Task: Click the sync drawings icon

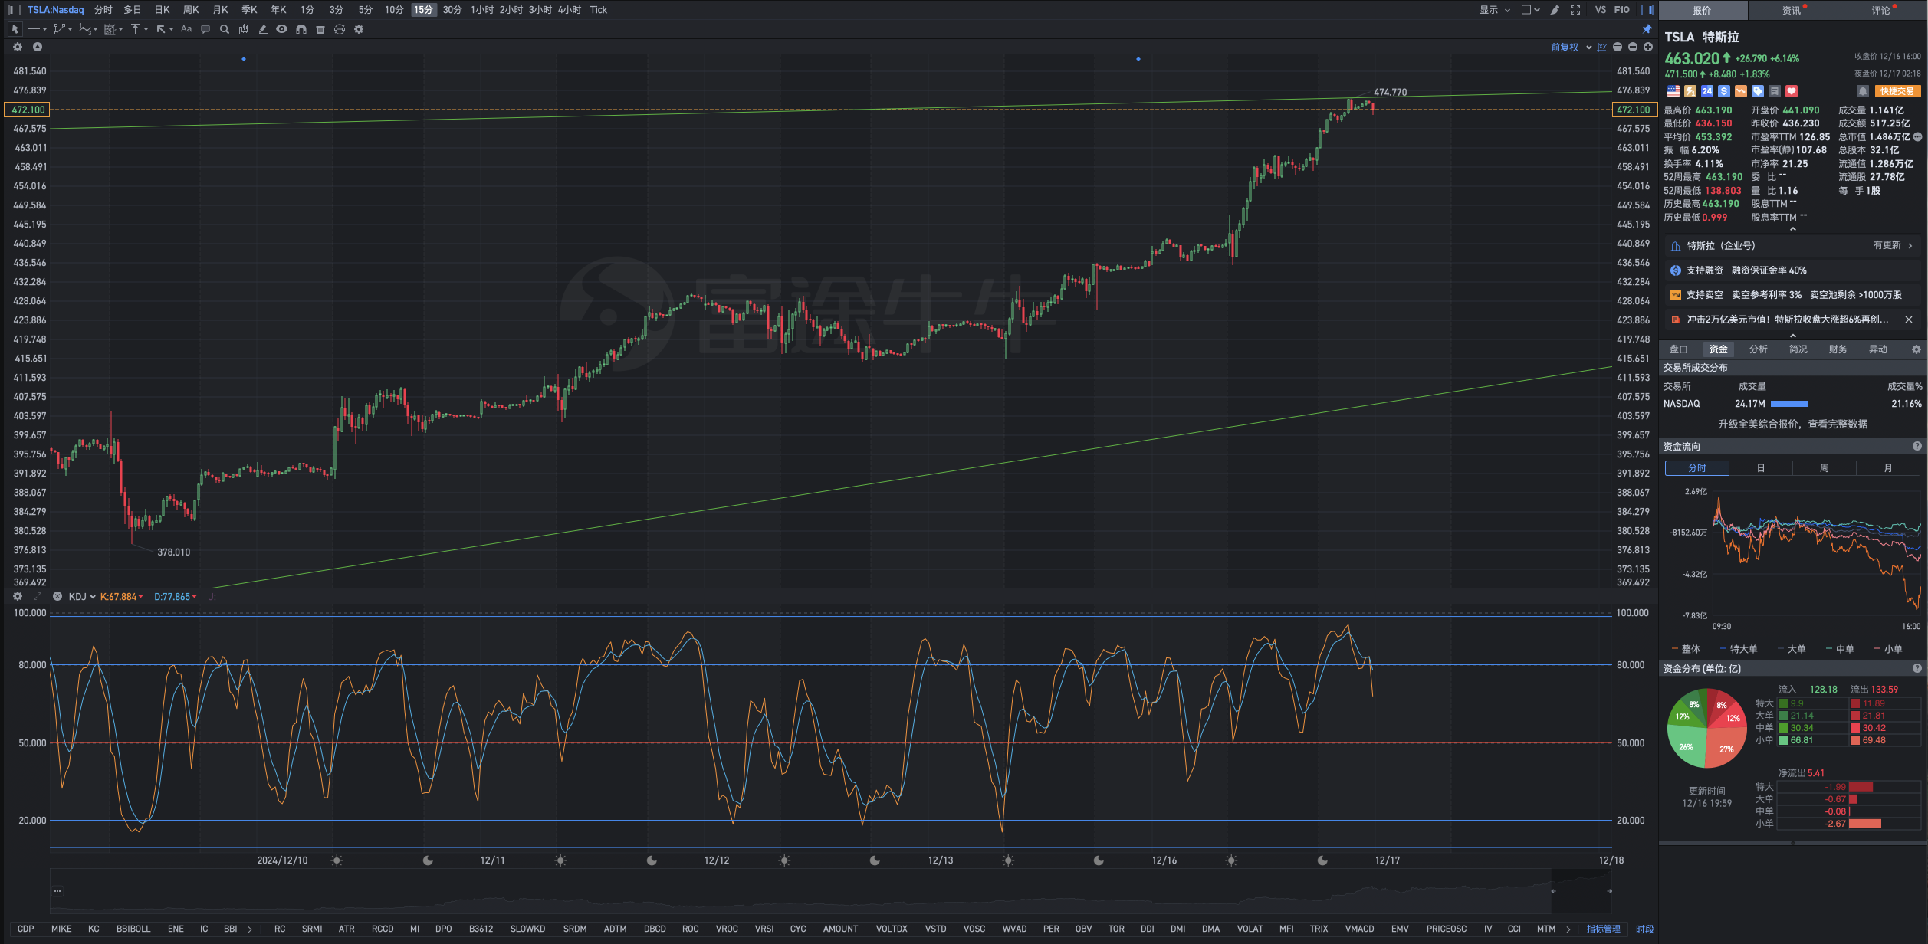Action: click(340, 29)
